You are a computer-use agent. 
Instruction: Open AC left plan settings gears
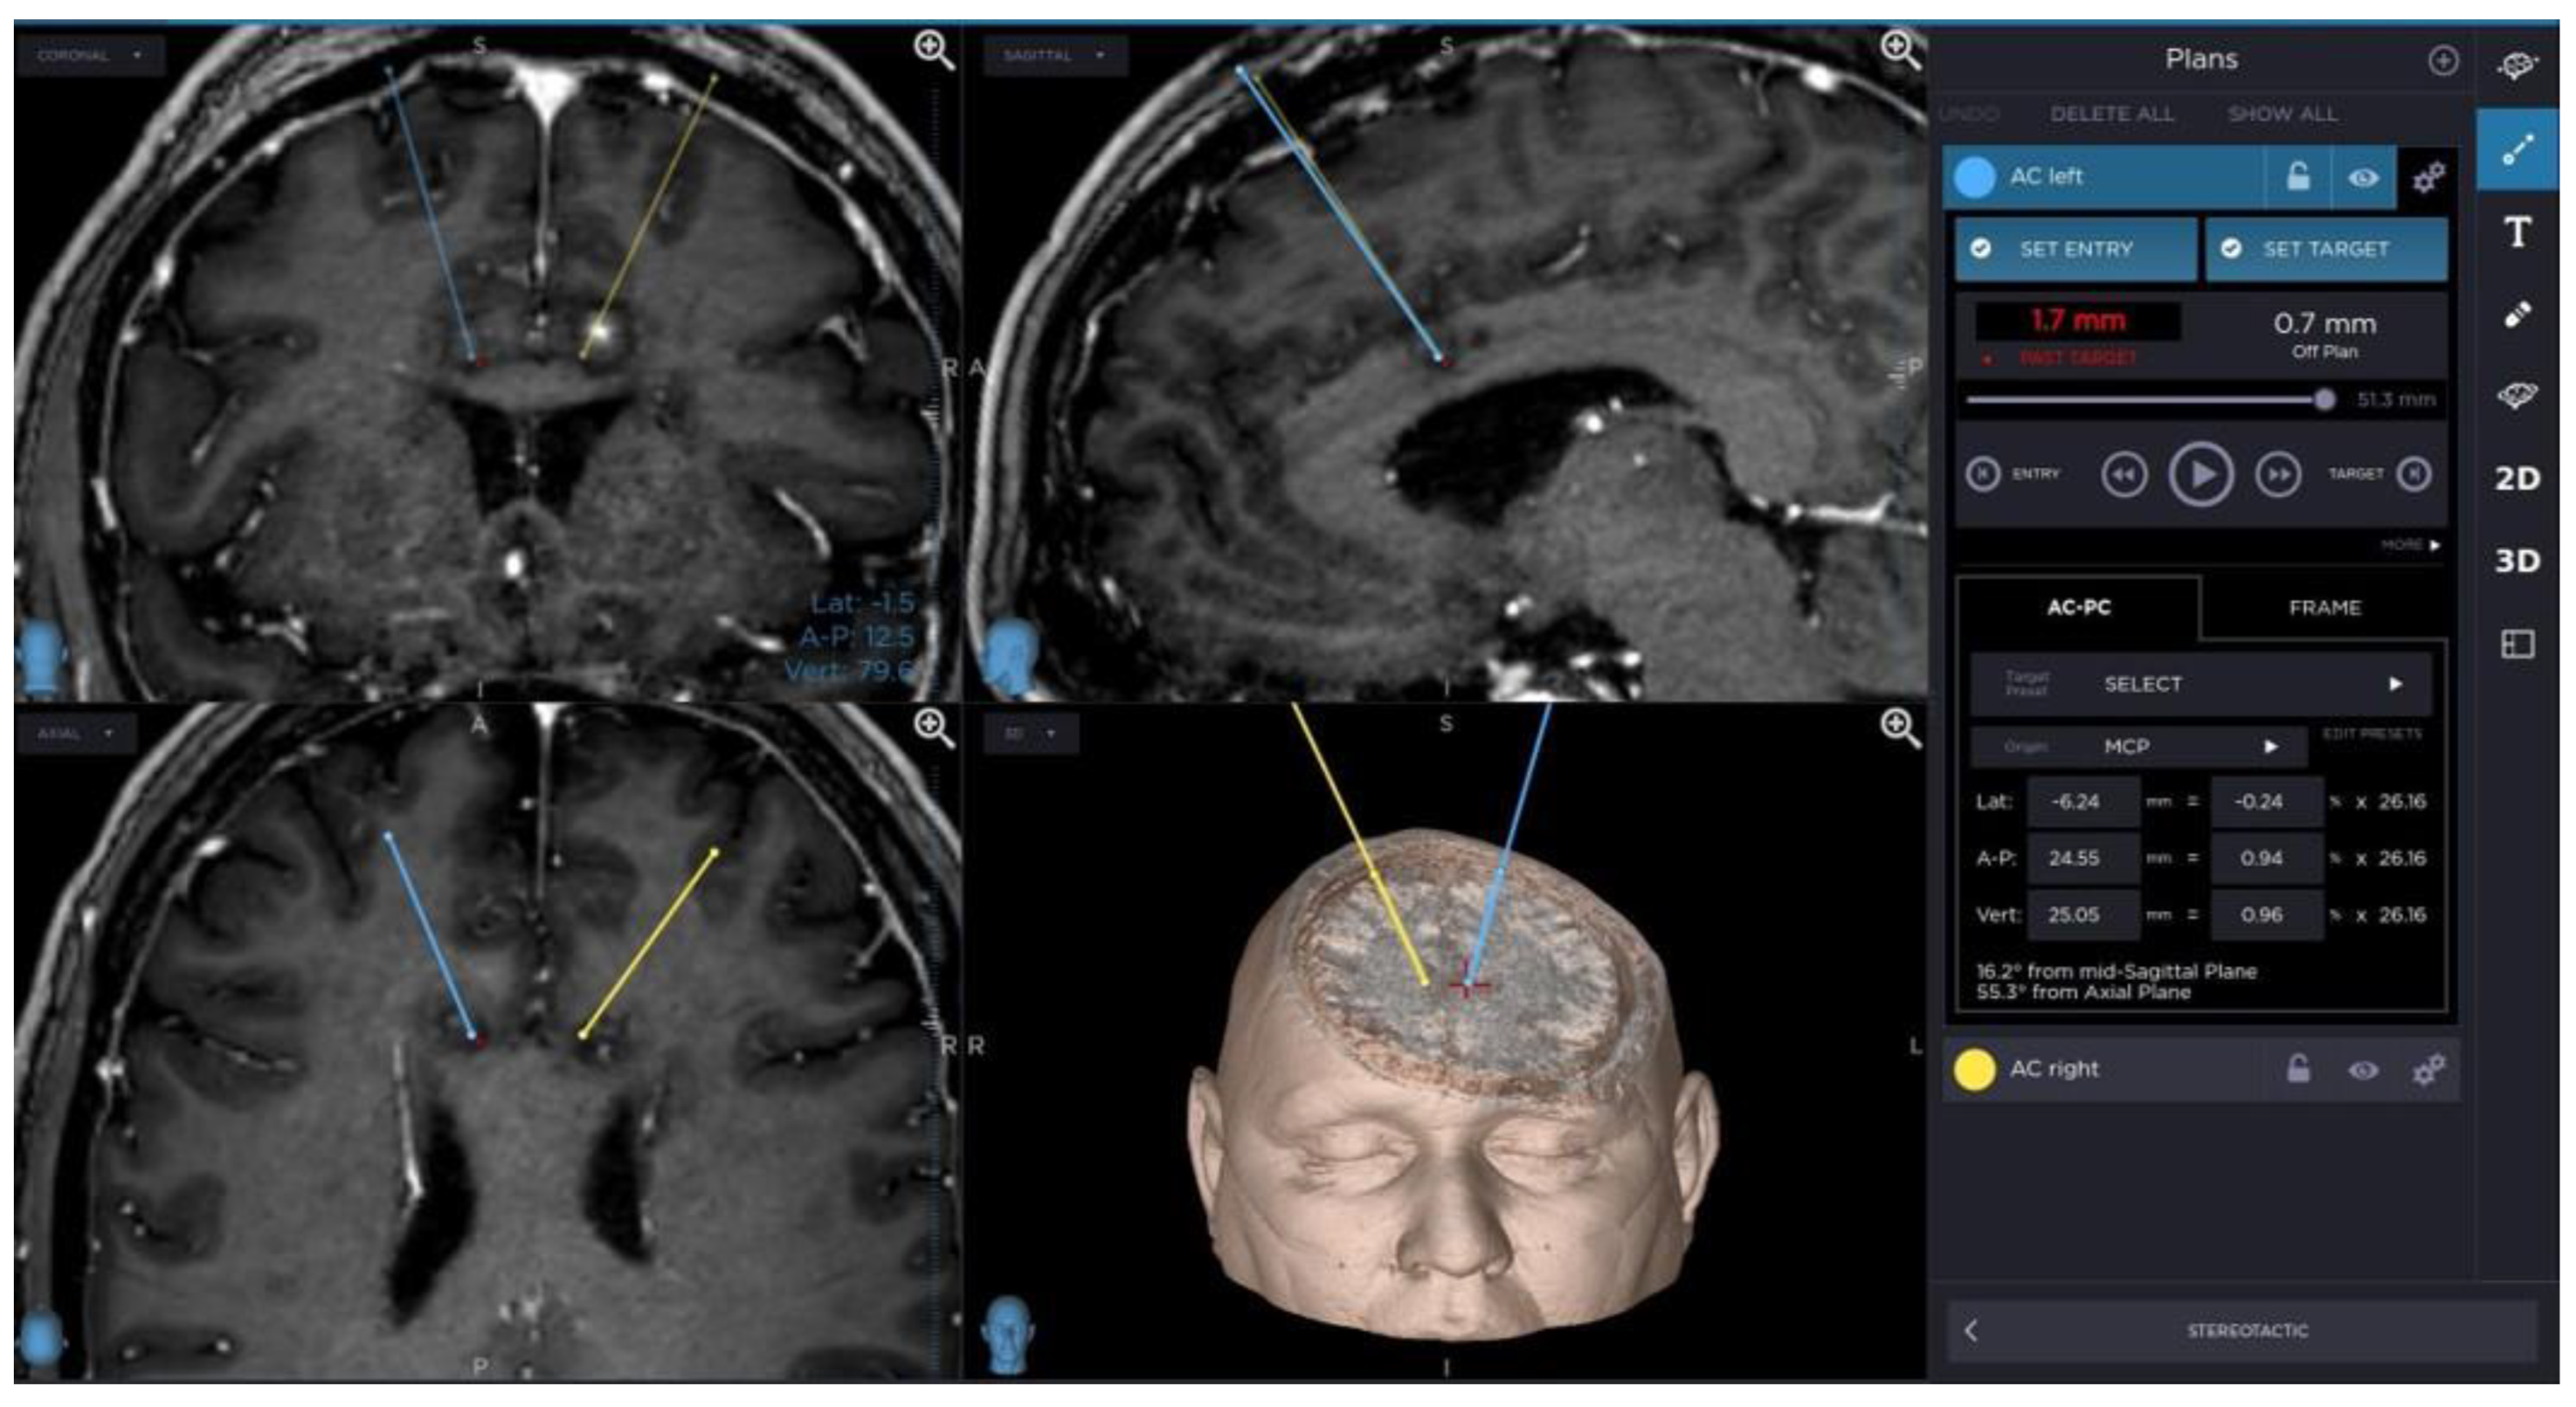tap(2429, 178)
